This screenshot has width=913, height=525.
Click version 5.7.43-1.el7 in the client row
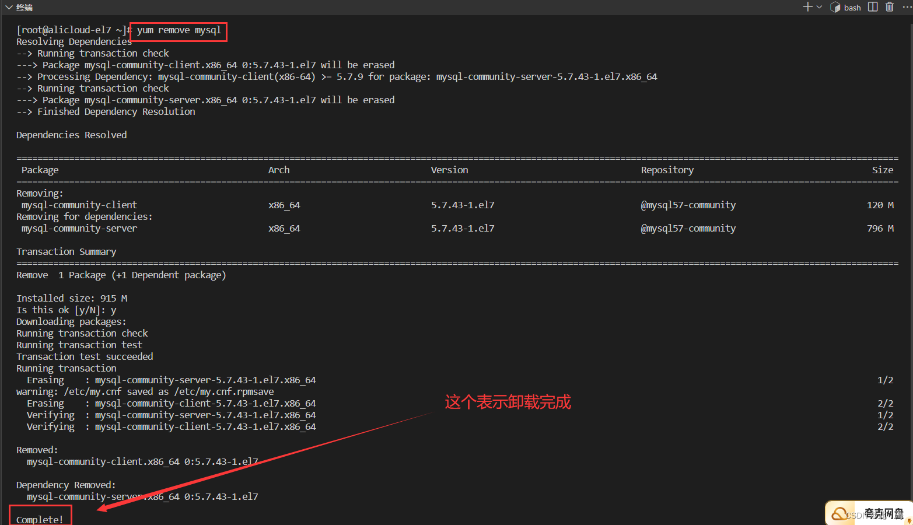click(x=463, y=205)
